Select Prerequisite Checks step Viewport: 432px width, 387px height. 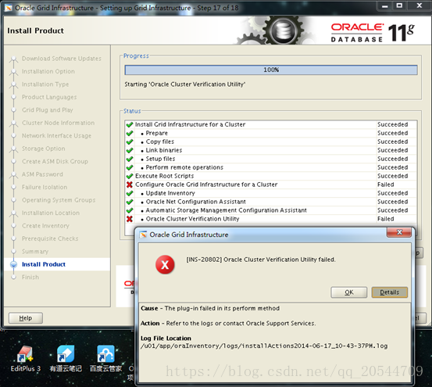tap(50, 238)
